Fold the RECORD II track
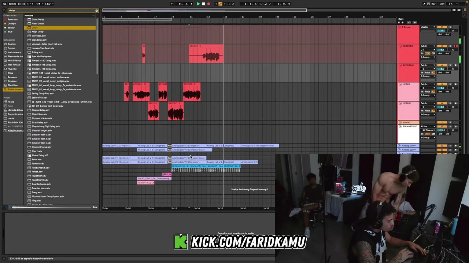 point(400,65)
